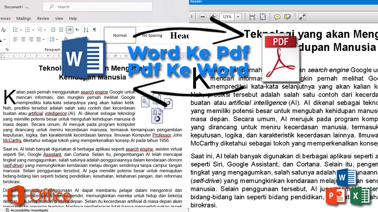The image size is (378, 212).
Task: Apply the Heading style from gallery
Action: (179, 36)
